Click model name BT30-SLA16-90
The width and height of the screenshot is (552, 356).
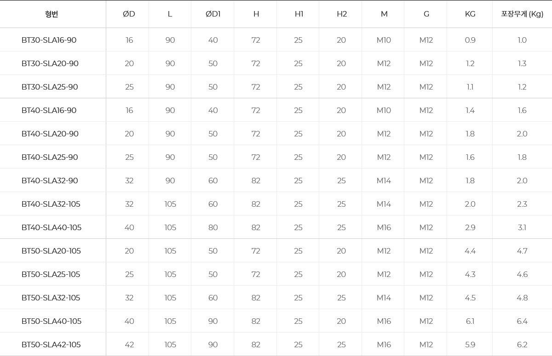49,40
